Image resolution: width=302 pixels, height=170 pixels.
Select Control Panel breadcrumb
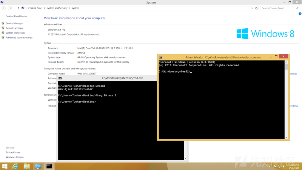(35, 8)
